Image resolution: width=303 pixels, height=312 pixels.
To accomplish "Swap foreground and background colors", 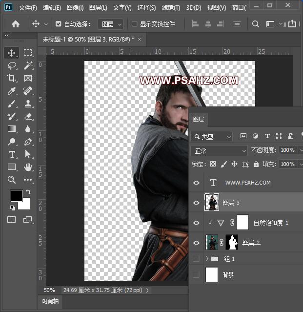I will click(x=28, y=191).
